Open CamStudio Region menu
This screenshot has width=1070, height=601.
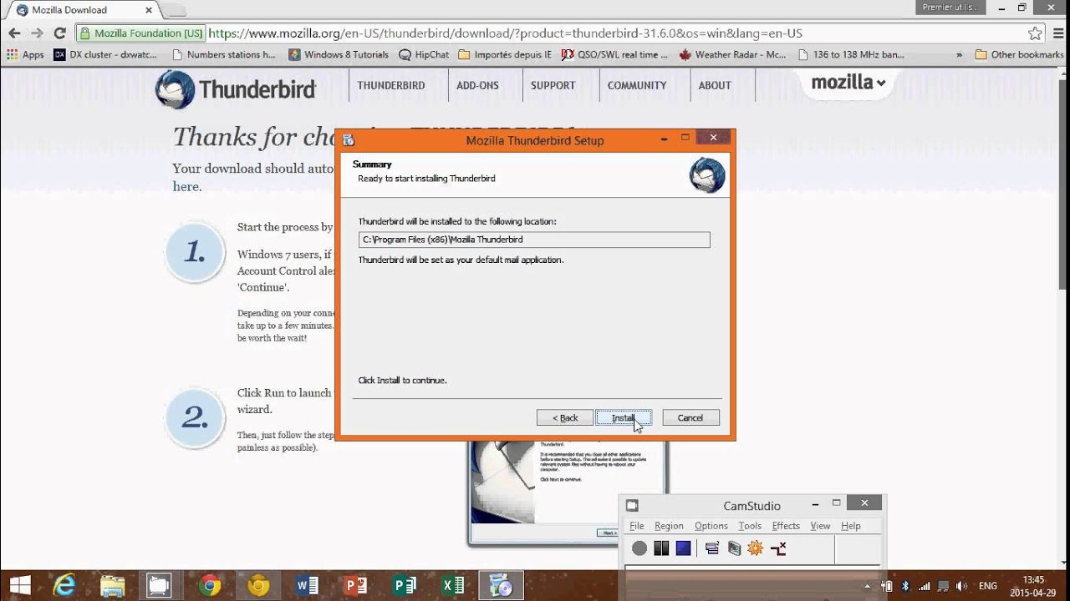click(669, 526)
